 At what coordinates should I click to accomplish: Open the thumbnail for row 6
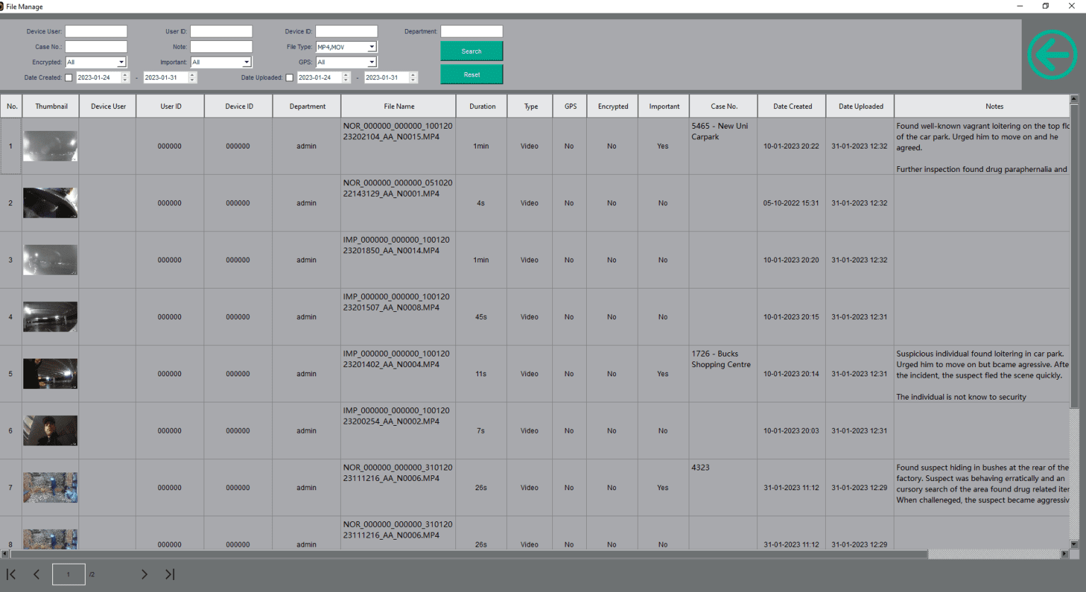coord(50,431)
